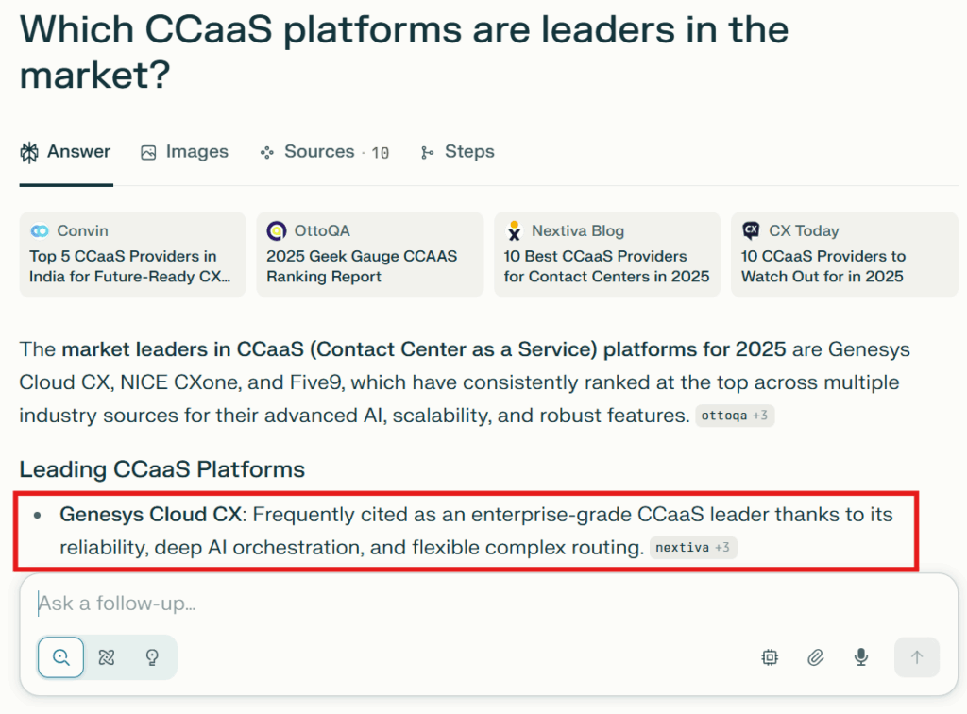Viewport: 967px width, 714px height.
Task: Select the Search mode icon
Action: tap(61, 657)
